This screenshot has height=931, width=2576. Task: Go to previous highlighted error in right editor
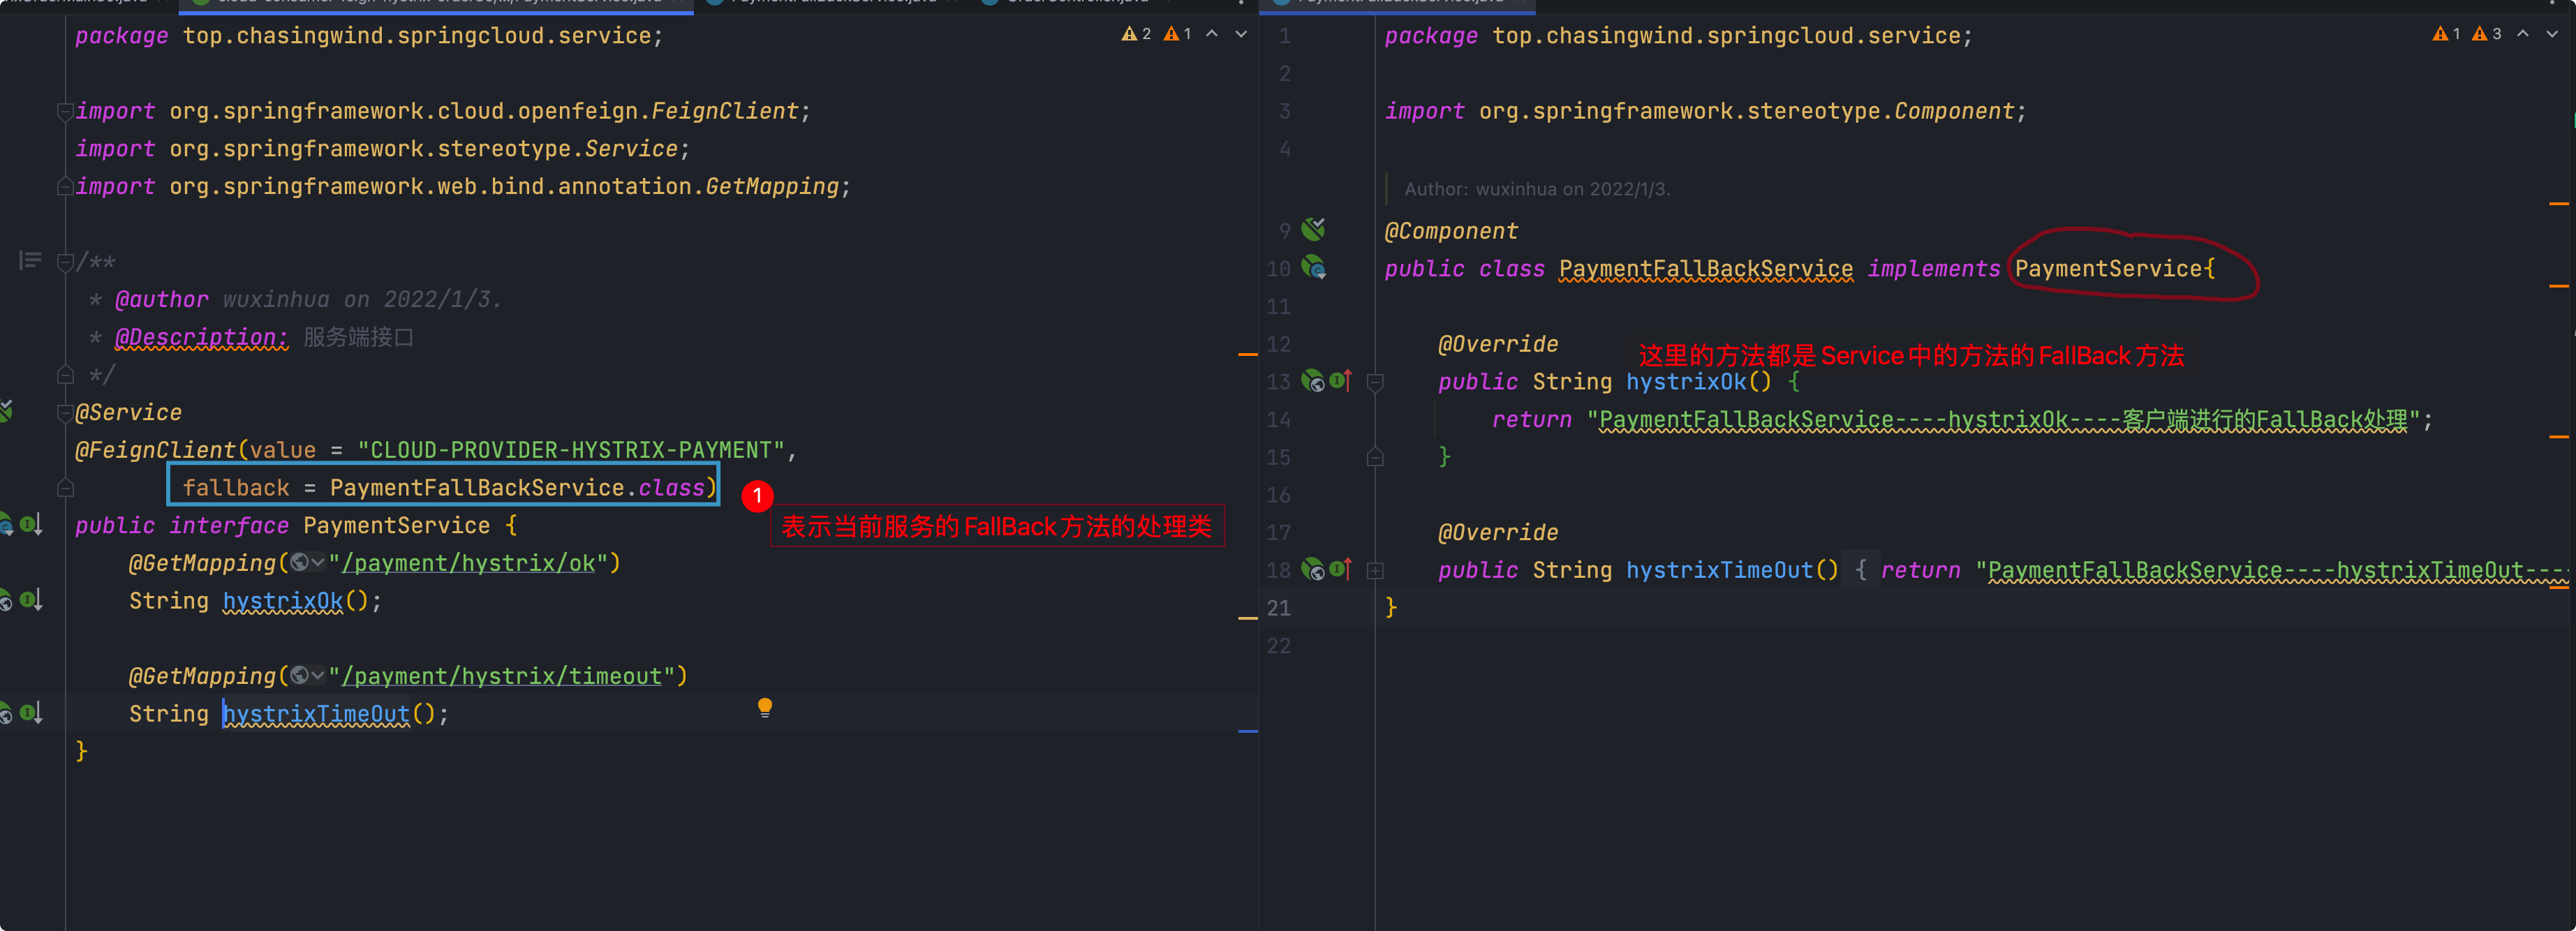click(x=2523, y=34)
